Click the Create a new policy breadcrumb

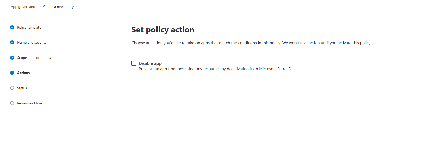(x=58, y=7)
